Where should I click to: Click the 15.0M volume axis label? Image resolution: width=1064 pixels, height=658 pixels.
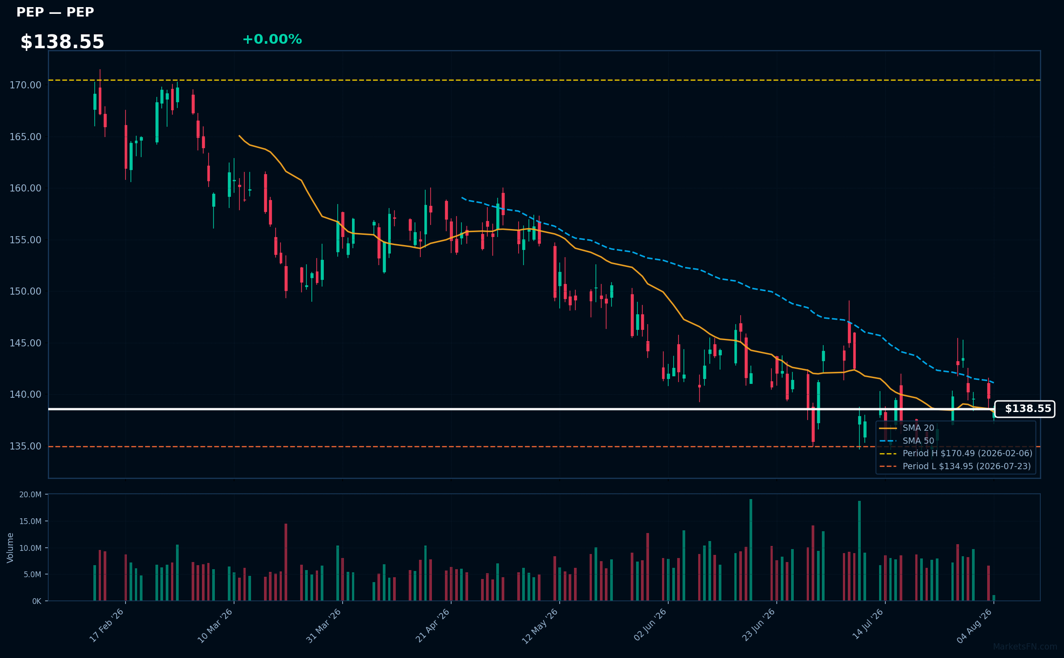(x=30, y=521)
